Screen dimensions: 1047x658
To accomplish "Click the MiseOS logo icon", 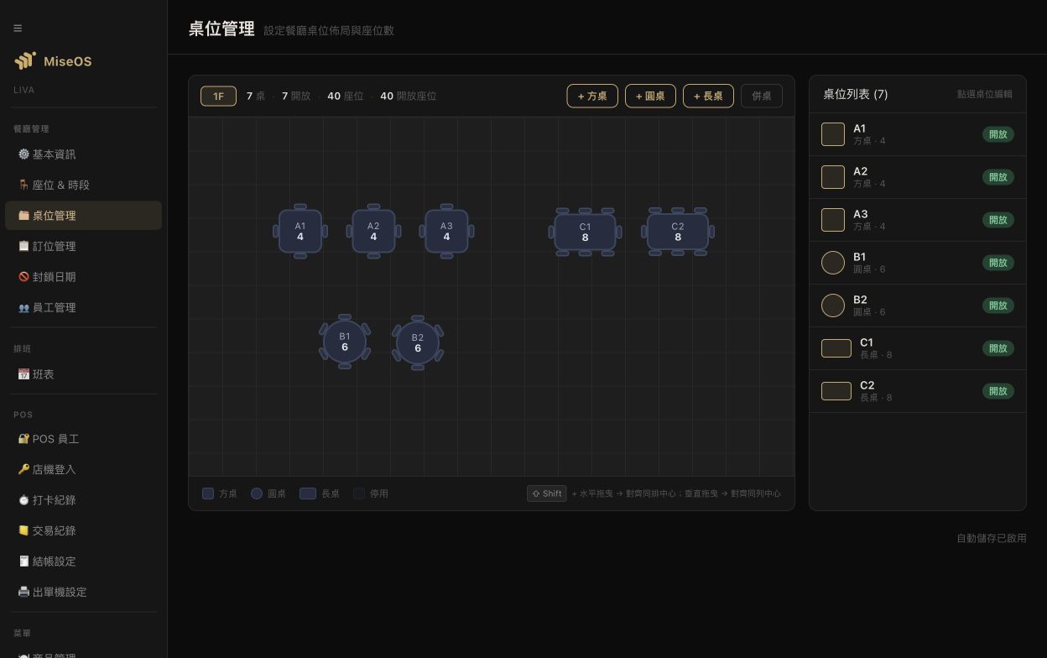I will [25, 60].
